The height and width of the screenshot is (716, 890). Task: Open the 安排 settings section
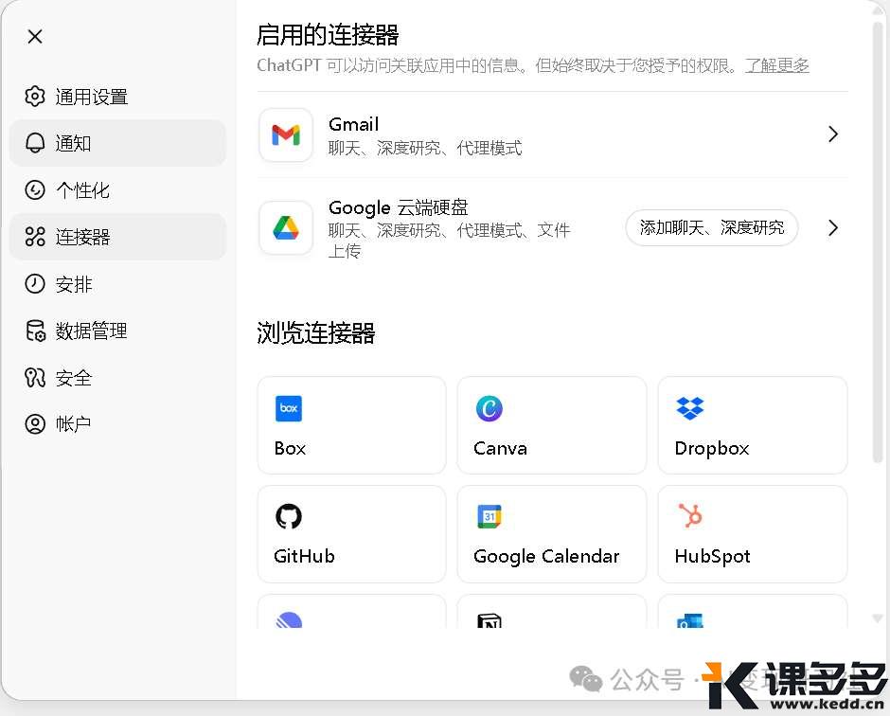coord(74,284)
